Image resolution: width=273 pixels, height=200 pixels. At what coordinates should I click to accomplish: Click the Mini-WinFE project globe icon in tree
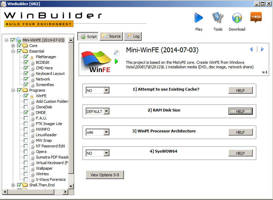click(x=18, y=40)
